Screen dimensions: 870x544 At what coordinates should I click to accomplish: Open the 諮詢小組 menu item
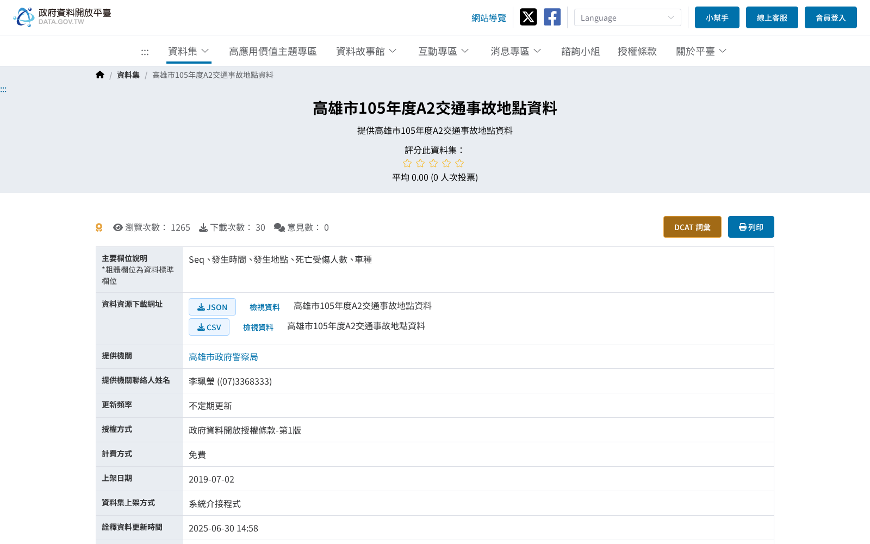point(580,51)
